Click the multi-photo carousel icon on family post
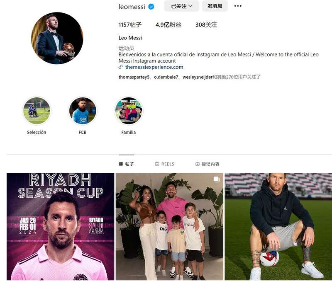The image size is (332, 281). 216,179
